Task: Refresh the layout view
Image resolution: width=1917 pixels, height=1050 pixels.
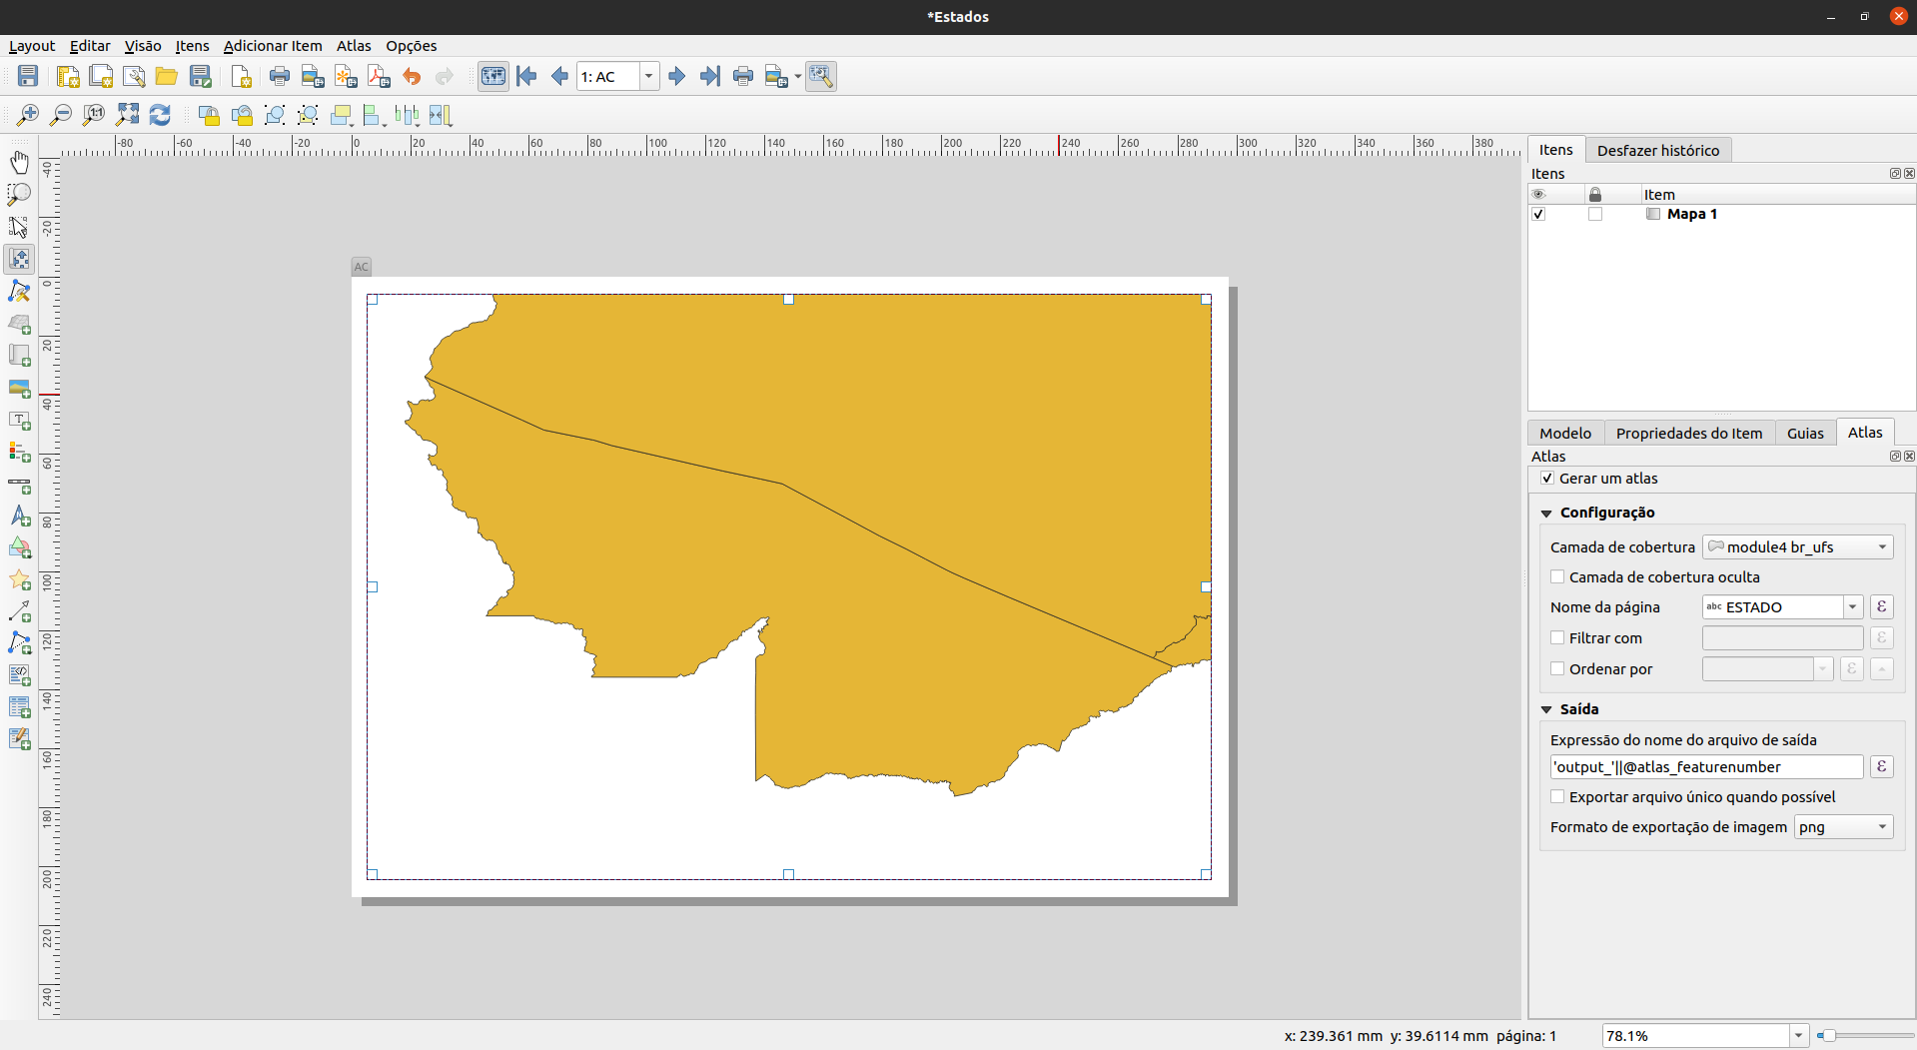Action: pos(160,115)
